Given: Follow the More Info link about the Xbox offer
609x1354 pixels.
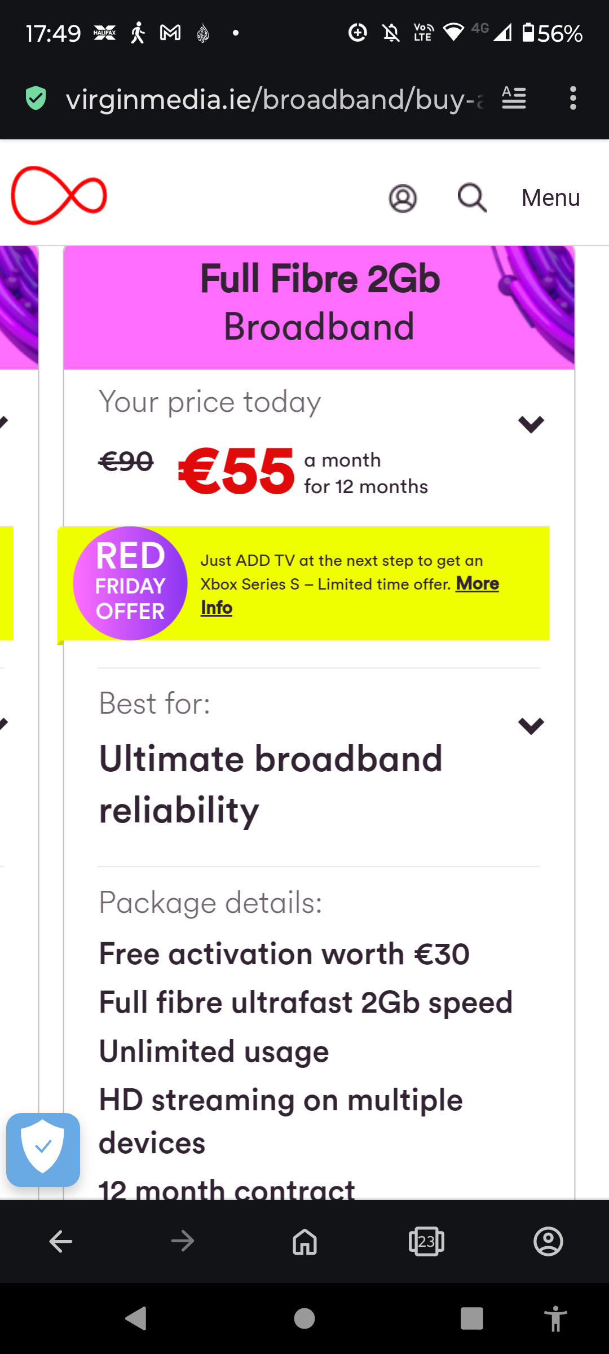Looking at the screenshot, I should tap(350, 595).
